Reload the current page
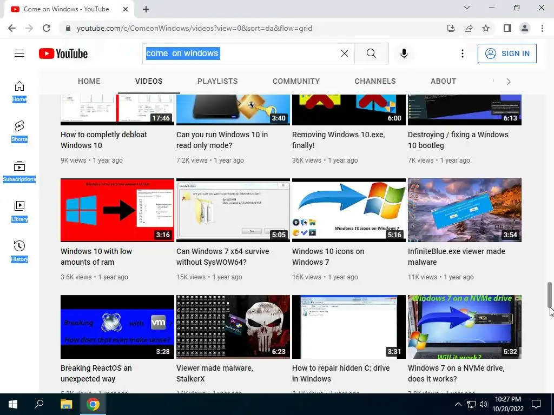 (x=47, y=28)
